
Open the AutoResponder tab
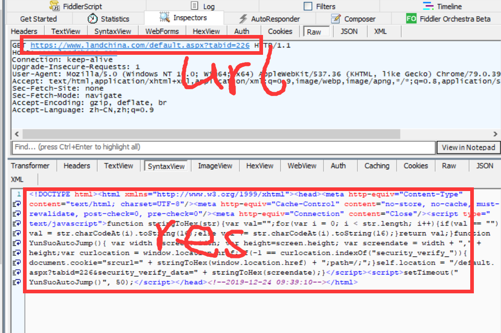click(269, 19)
